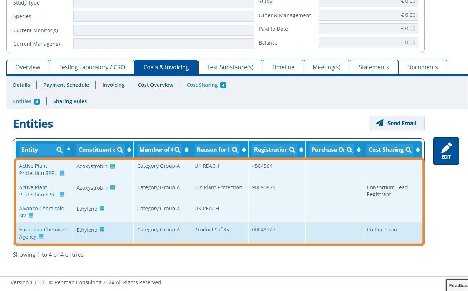The width and height of the screenshot is (468, 291).
Task: Toggle sort on Entity column arrow
Action: click(x=69, y=149)
